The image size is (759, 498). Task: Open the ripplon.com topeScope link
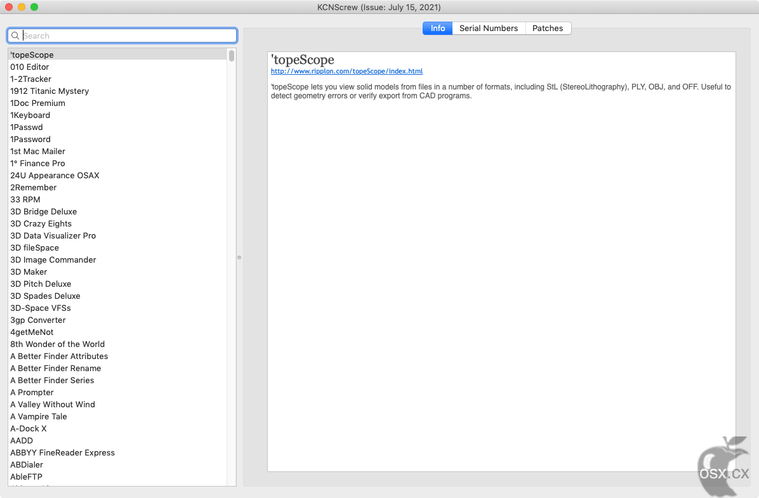click(x=346, y=71)
